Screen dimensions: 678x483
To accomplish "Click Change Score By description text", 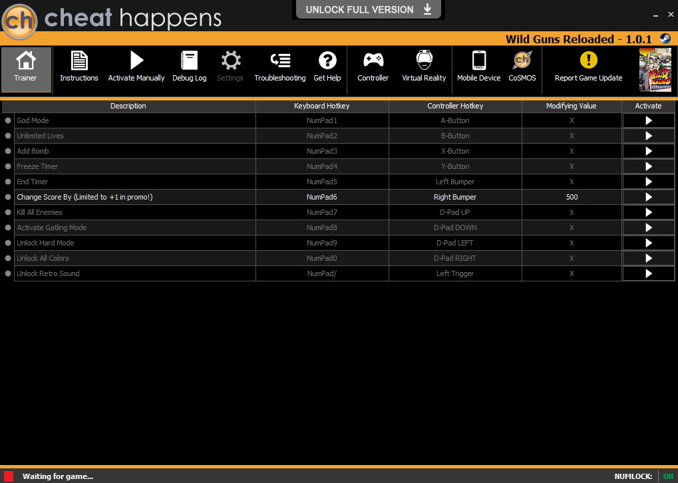I will tap(85, 197).
